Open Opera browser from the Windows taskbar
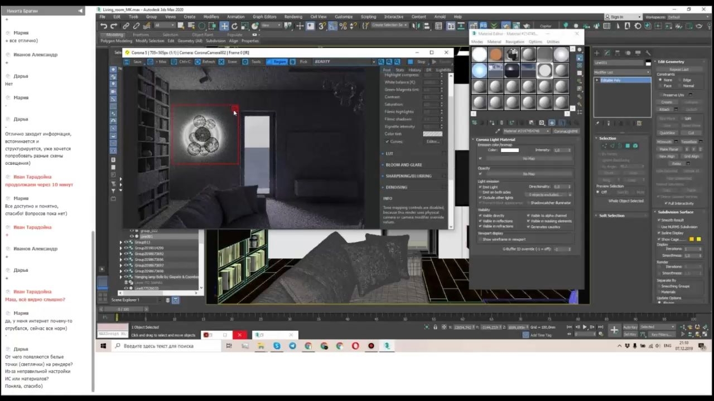This screenshot has width=714, height=401. pyautogui.click(x=355, y=346)
